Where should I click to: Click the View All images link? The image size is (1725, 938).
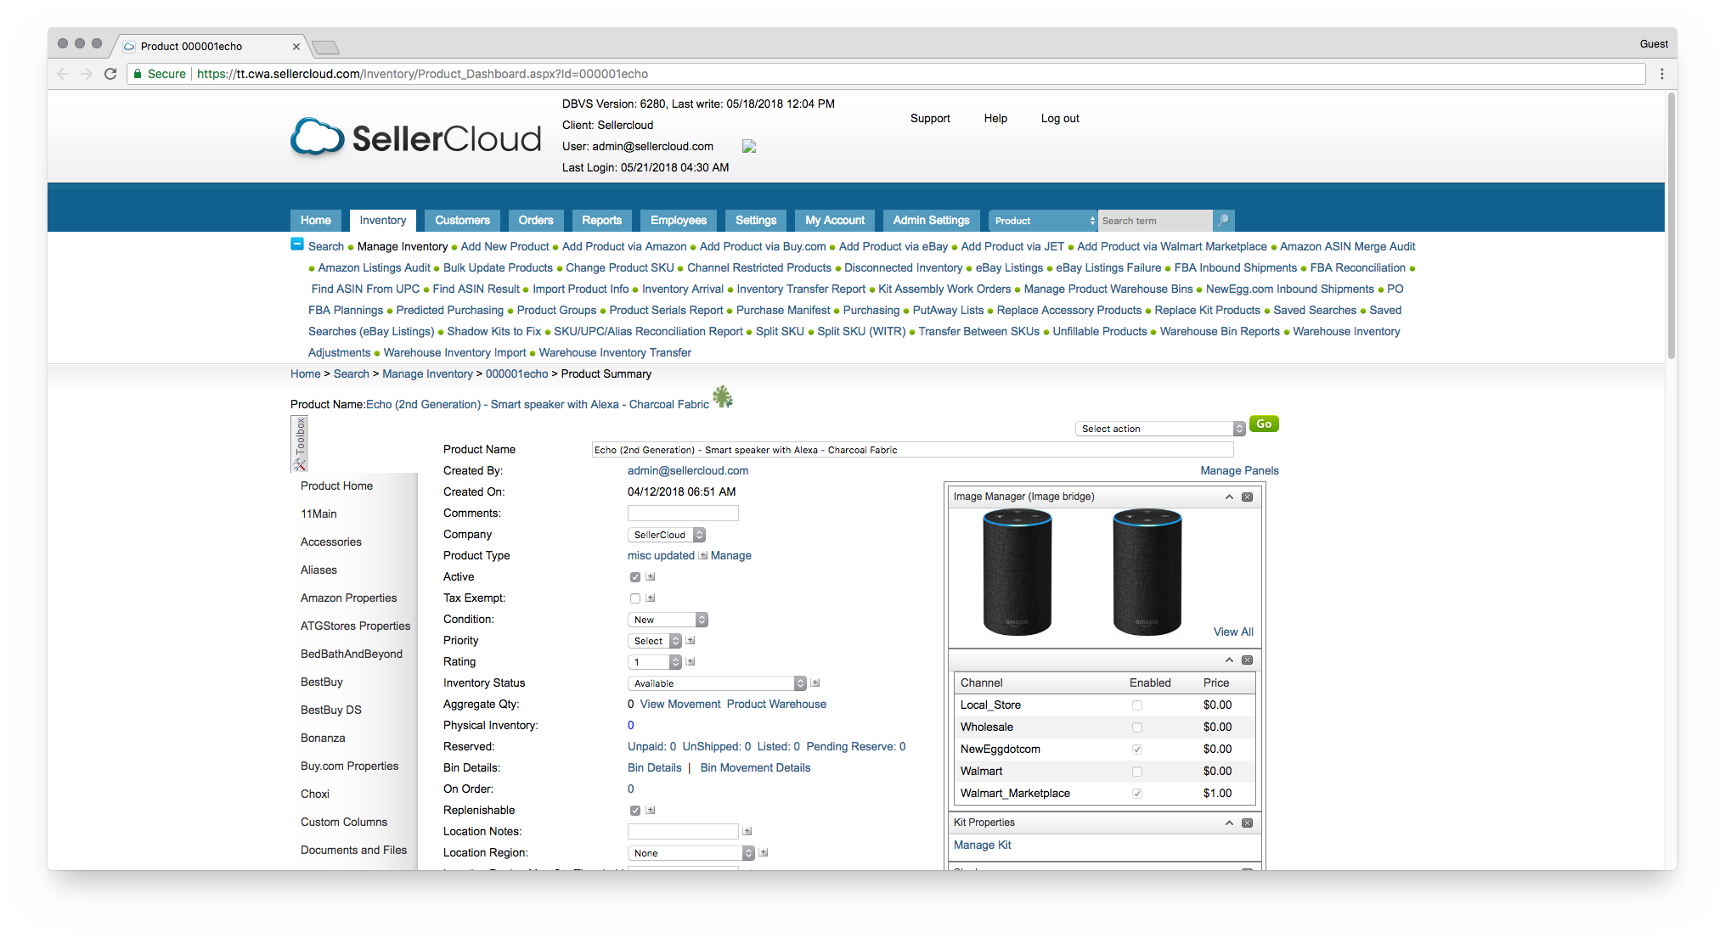1233,632
